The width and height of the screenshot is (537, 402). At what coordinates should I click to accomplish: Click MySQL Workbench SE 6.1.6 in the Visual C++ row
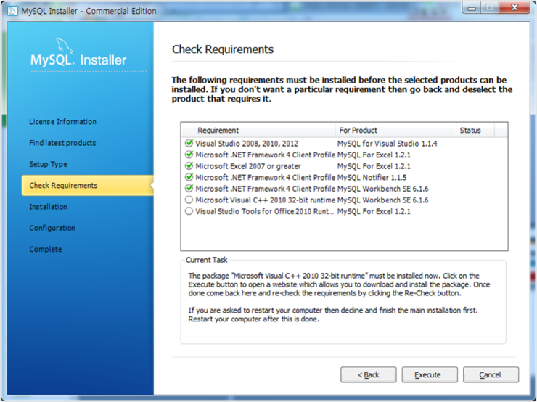(x=382, y=200)
